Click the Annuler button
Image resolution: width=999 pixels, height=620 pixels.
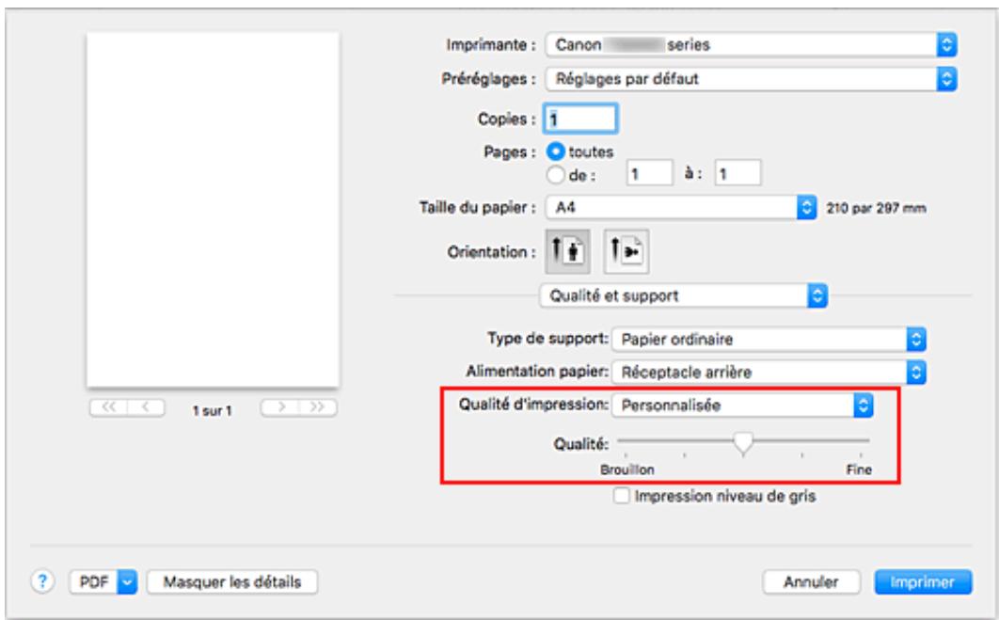tap(811, 581)
